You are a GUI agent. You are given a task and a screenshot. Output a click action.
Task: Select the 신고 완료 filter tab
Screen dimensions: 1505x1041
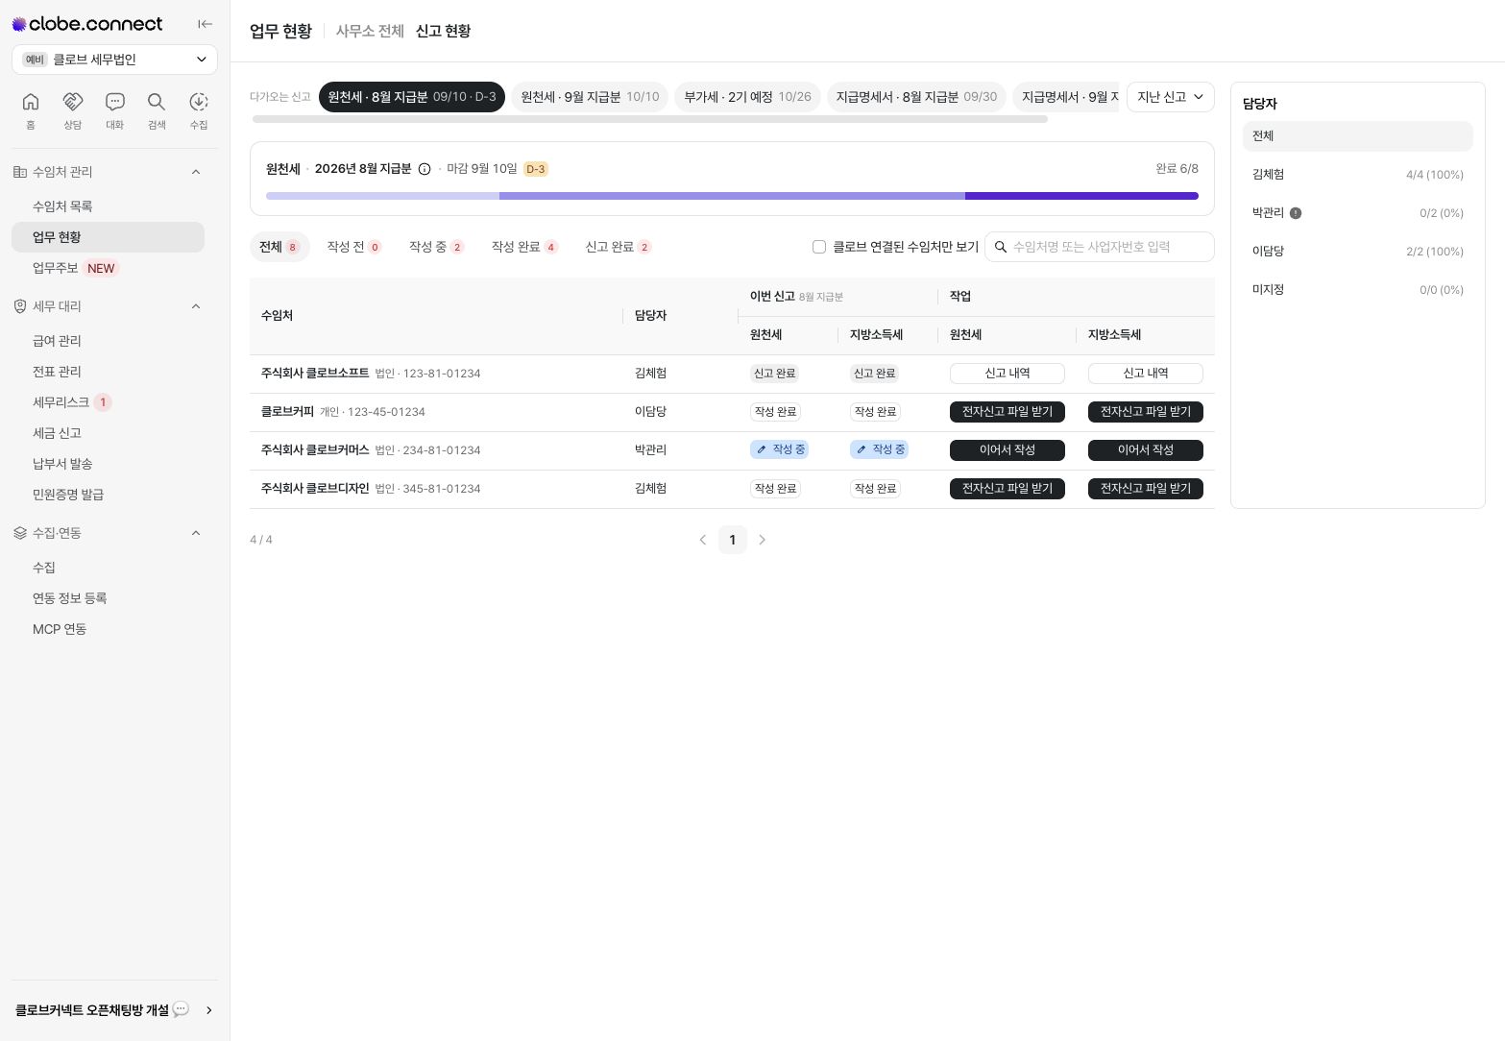click(618, 247)
